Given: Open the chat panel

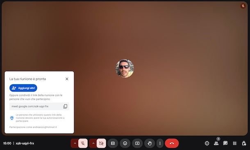Looking at the screenshot, I should pos(225,143).
